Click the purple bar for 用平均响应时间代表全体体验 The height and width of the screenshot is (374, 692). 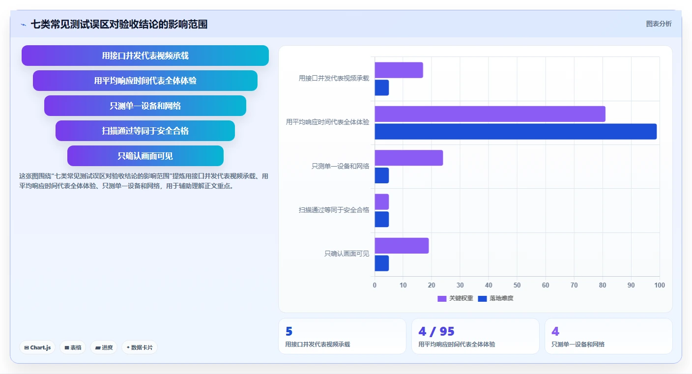coord(490,114)
